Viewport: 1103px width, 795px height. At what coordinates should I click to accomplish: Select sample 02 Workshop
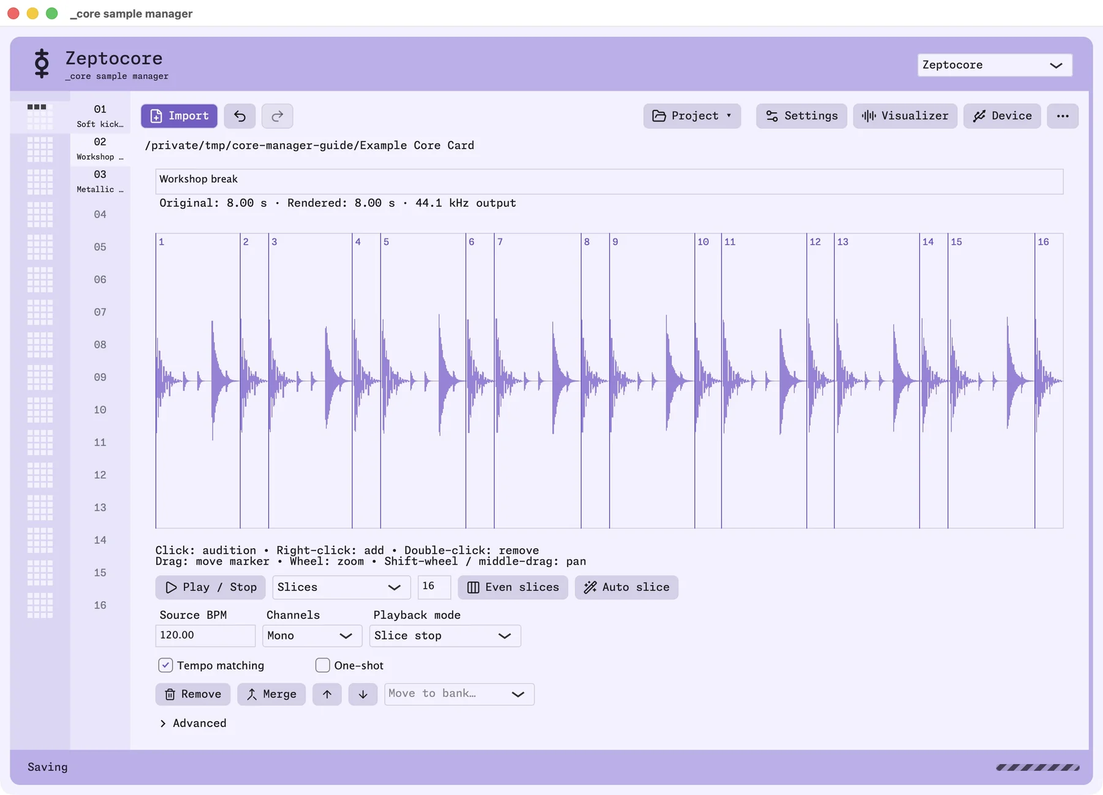tap(100, 149)
